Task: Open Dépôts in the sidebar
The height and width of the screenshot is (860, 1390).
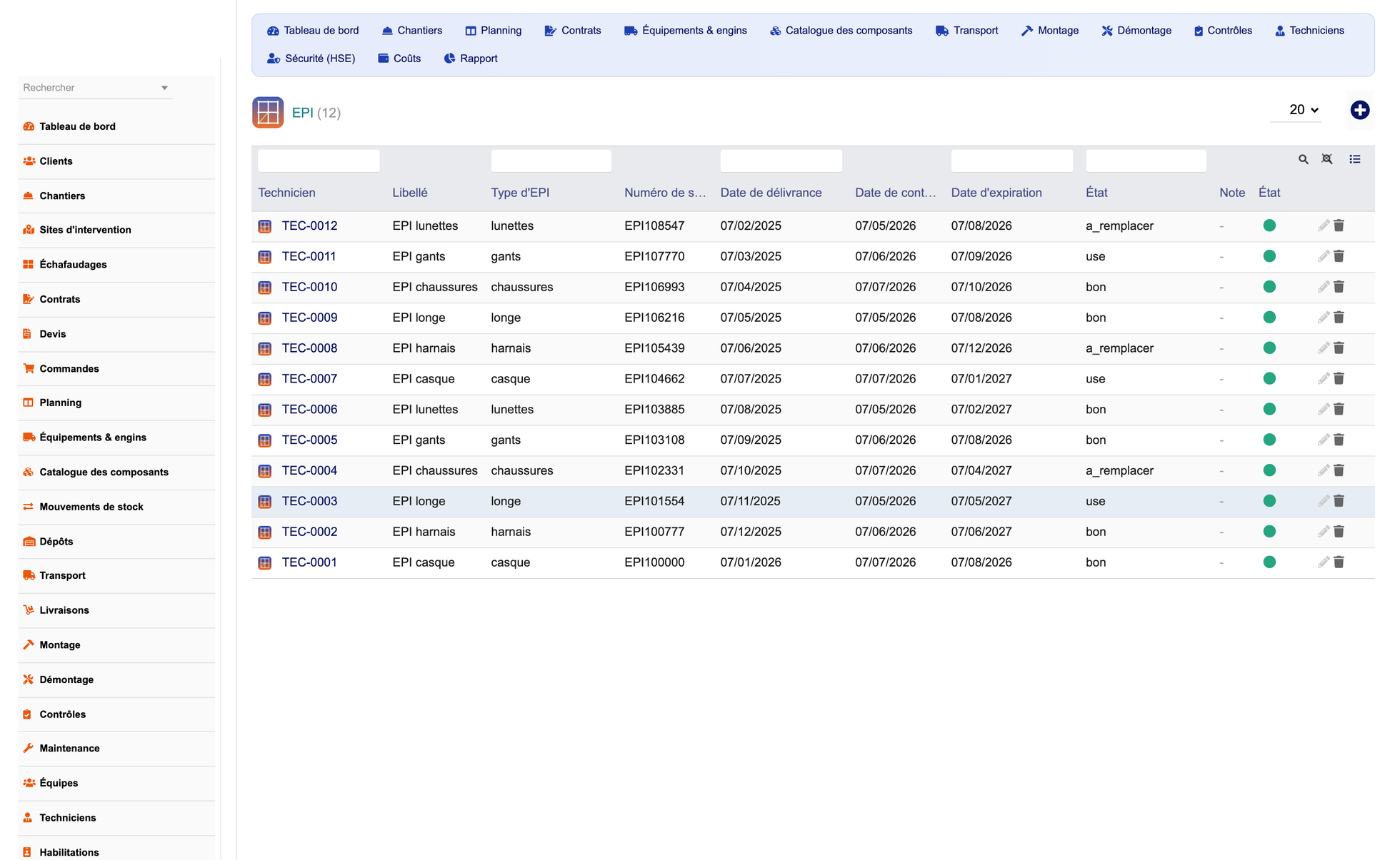Action: tap(116, 542)
